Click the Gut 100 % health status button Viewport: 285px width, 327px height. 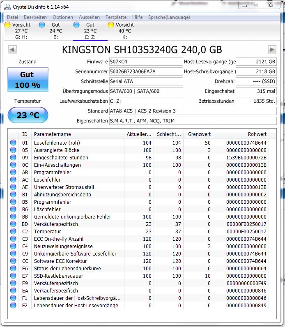tap(28, 80)
